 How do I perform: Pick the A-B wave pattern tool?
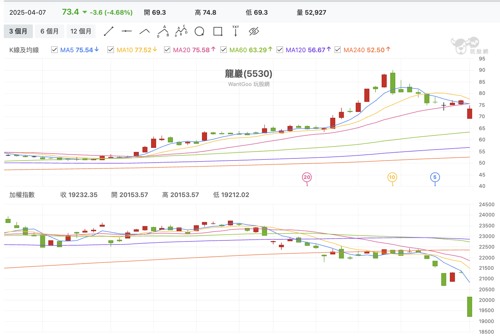point(163,31)
